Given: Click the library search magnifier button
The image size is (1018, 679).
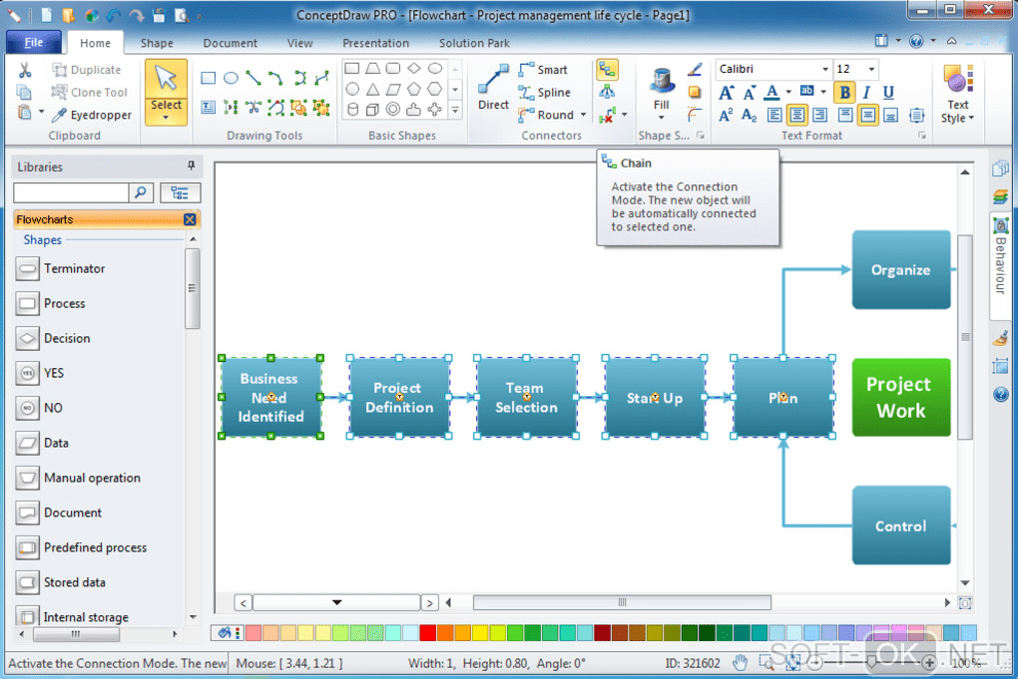Looking at the screenshot, I should [141, 192].
